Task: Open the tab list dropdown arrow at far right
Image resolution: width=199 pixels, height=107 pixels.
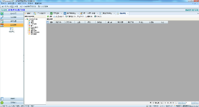Action: [x=198, y=13]
